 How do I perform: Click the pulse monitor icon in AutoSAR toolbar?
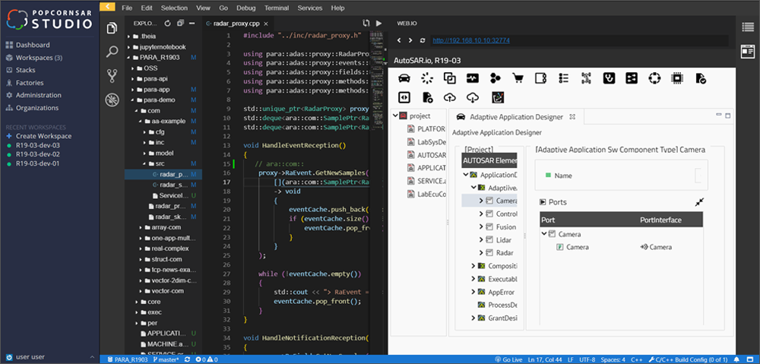(x=473, y=78)
